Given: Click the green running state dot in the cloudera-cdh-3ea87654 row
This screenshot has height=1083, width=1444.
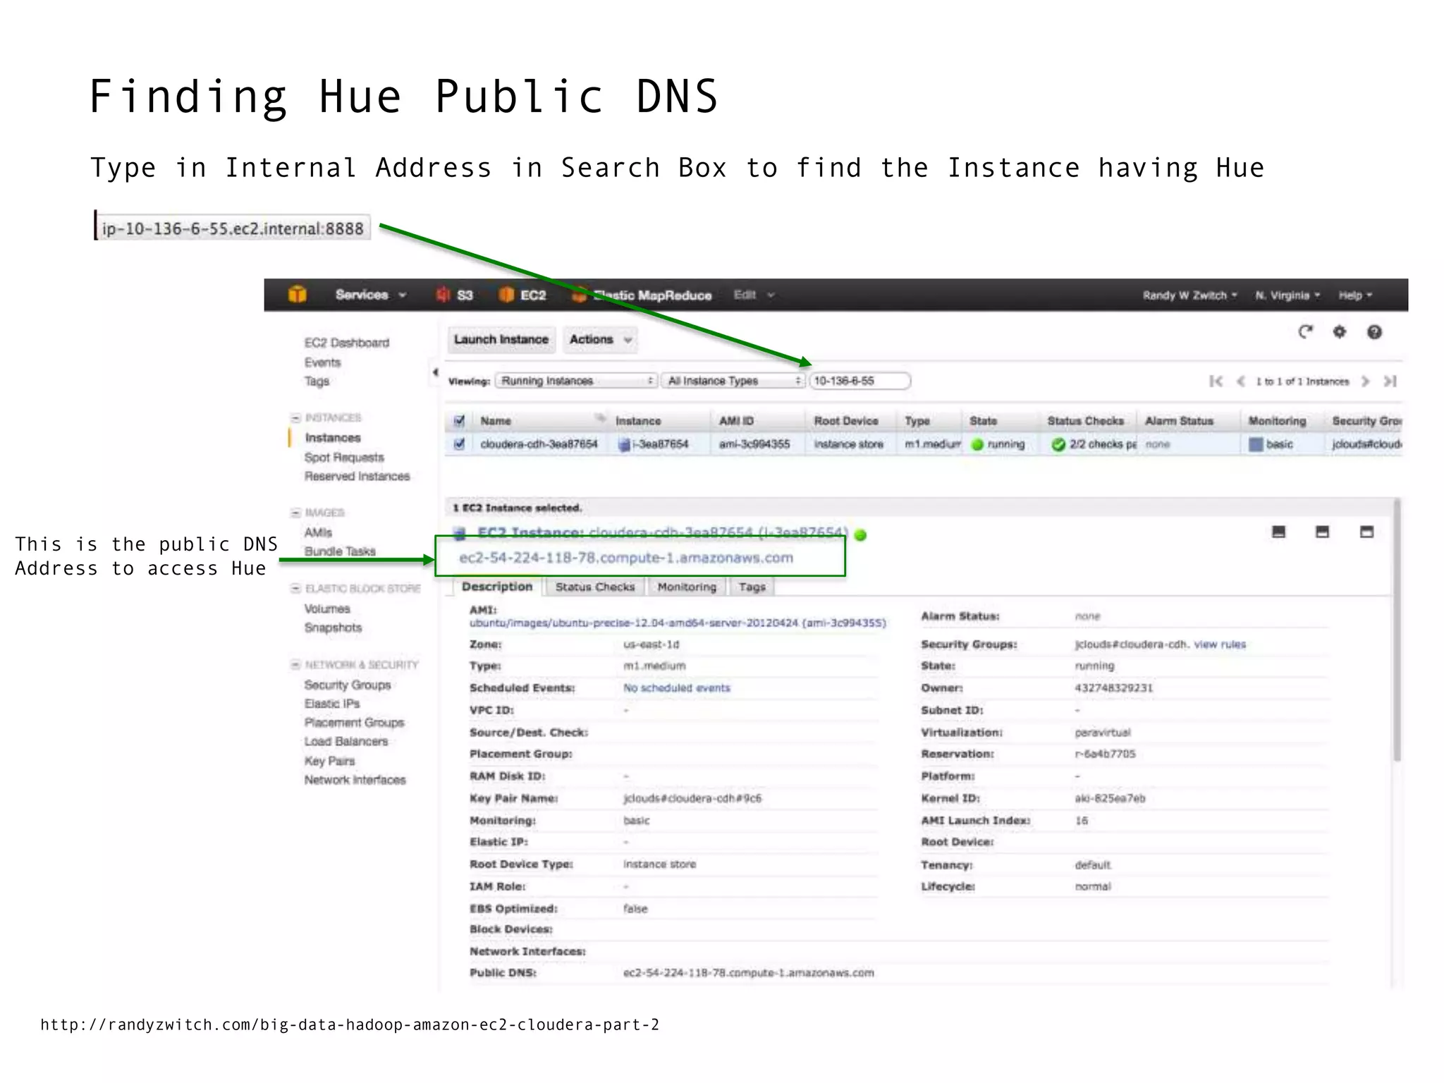Looking at the screenshot, I should 977,445.
